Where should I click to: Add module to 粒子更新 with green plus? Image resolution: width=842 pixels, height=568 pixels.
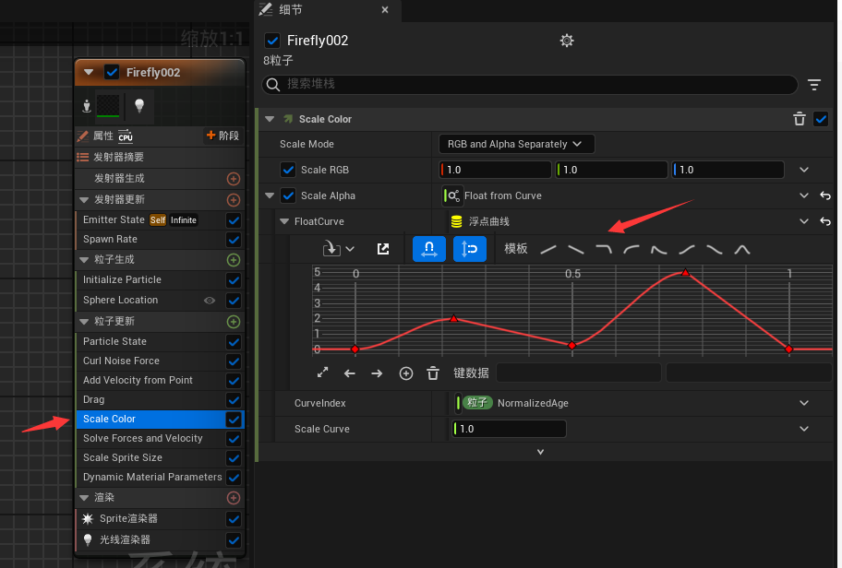[x=233, y=322]
